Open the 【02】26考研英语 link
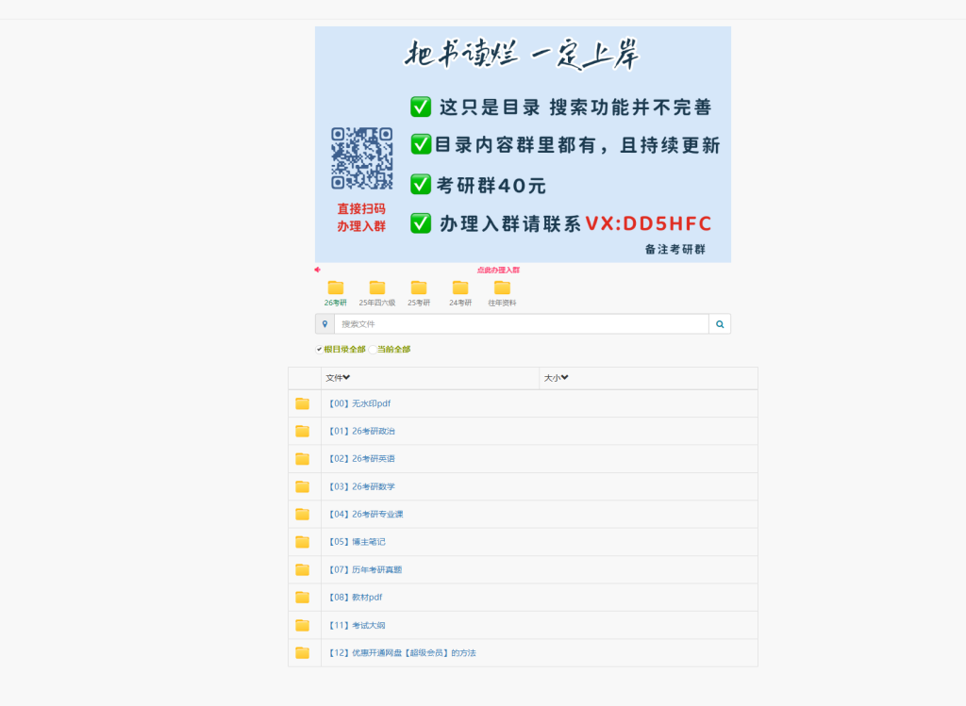 coord(361,459)
